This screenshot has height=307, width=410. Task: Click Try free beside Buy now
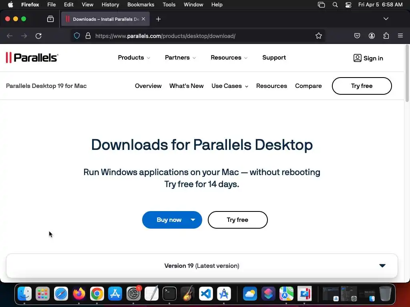[x=237, y=220]
